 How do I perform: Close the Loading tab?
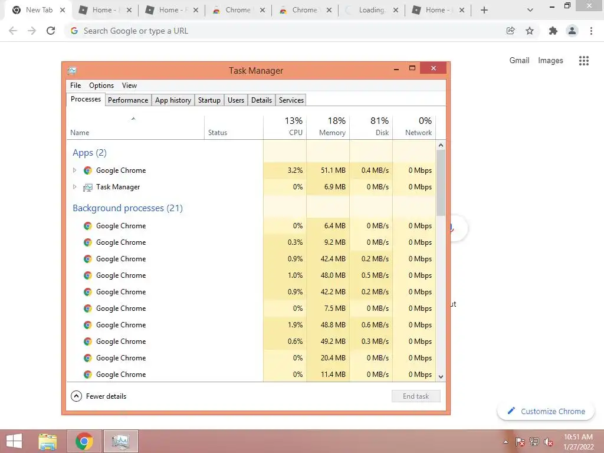tap(396, 10)
